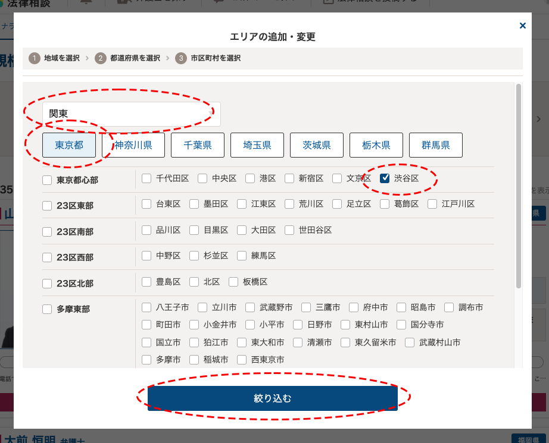
Task: Check the 大田区 checkbox
Action: coord(242,230)
